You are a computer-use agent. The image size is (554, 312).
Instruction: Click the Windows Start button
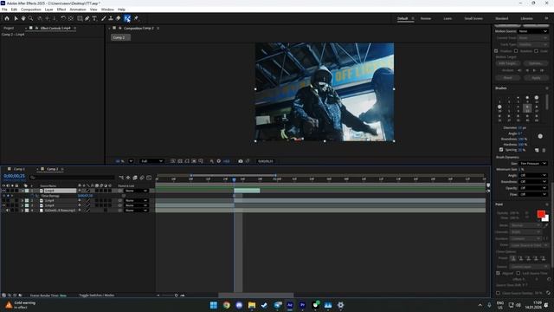click(x=214, y=305)
